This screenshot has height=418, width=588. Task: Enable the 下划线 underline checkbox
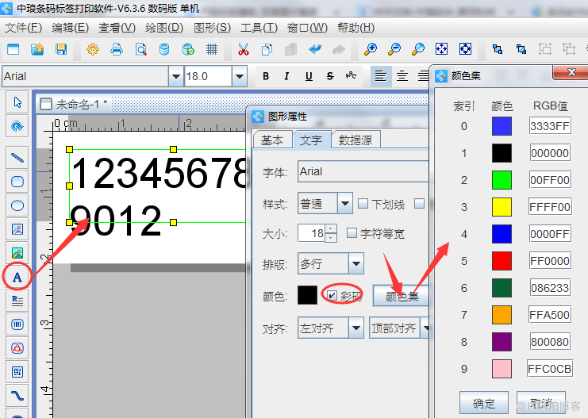point(363,203)
